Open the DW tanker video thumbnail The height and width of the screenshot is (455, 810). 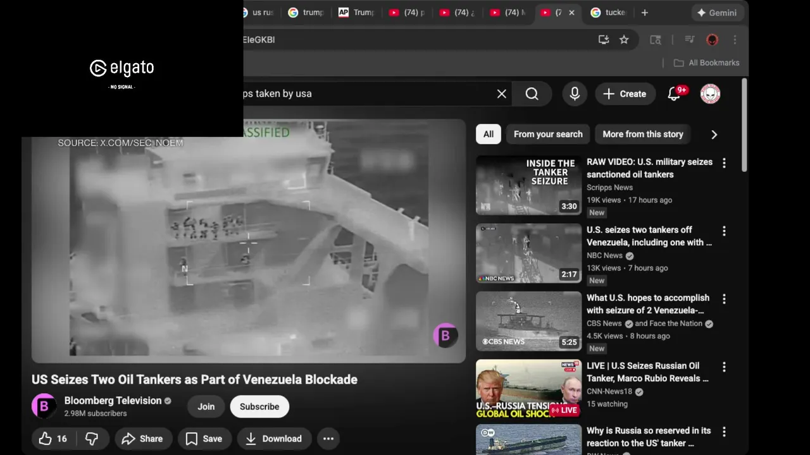pyautogui.click(x=528, y=440)
